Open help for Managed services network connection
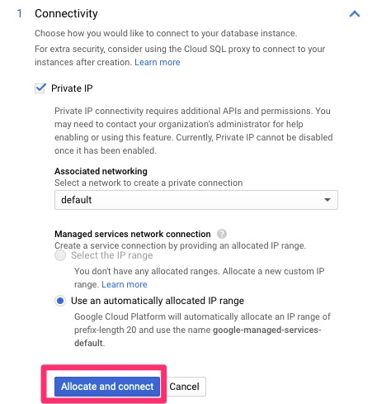Screen dimensions: 391x404 pos(222,234)
